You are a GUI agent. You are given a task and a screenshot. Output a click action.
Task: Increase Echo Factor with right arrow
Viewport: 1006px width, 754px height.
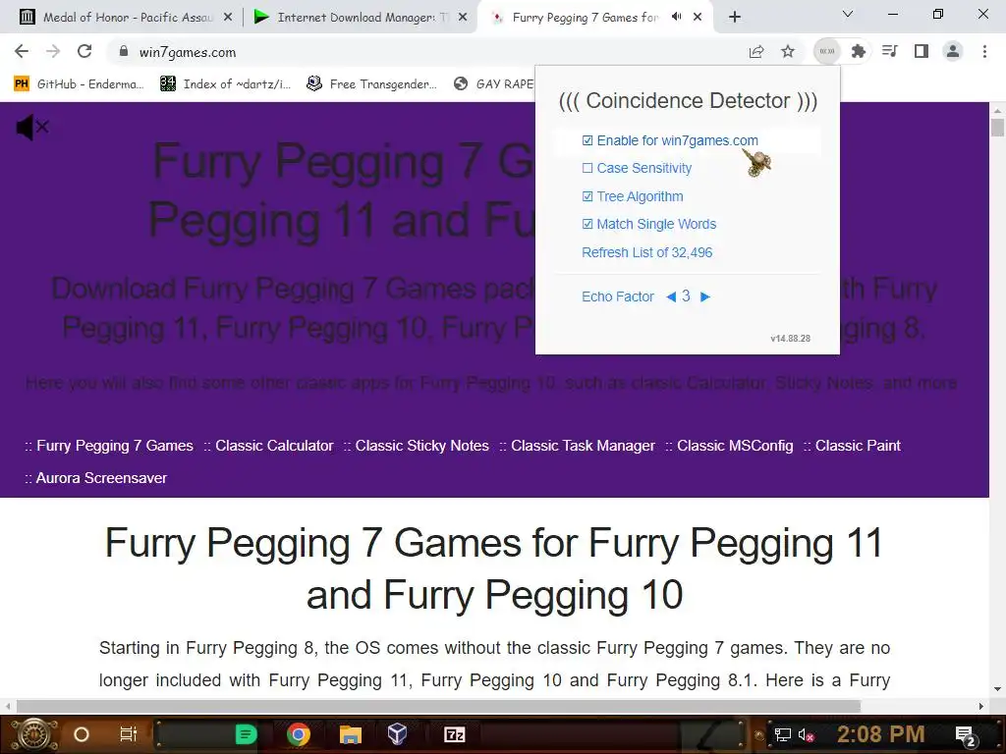coord(705,296)
